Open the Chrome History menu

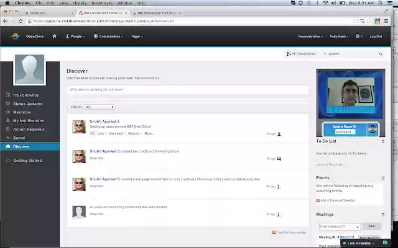coord(80,2)
